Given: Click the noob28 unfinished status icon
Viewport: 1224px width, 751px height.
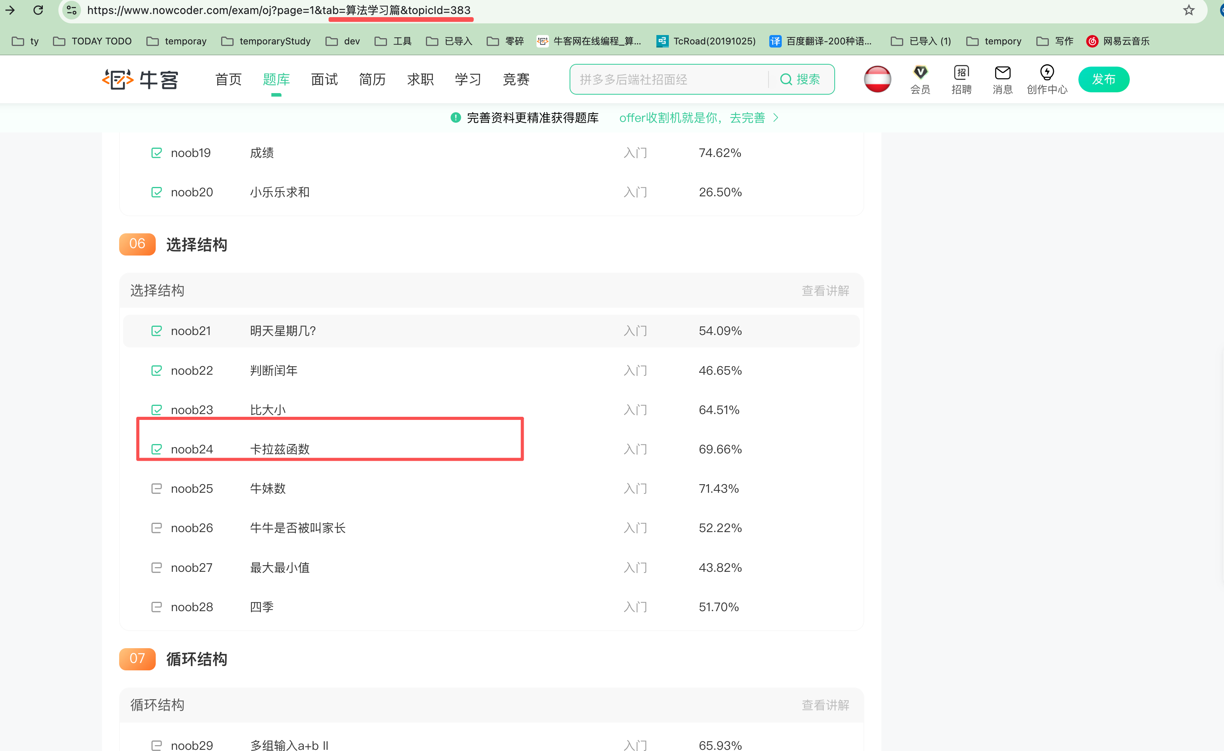Looking at the screenshot, I should [x=157, y=607].
